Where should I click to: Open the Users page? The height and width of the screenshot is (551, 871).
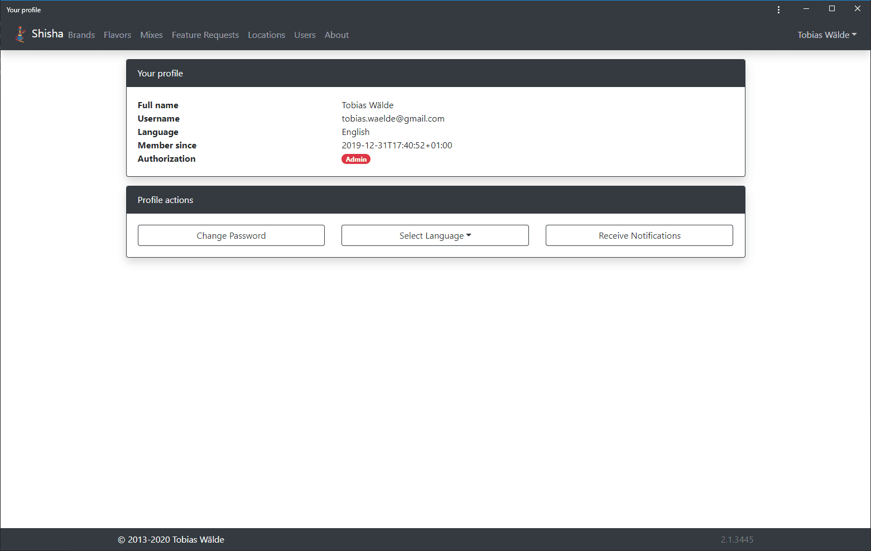coord(305,35)
